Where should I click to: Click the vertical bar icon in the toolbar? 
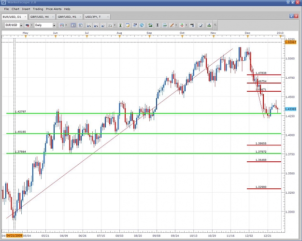tap(158, 25)
